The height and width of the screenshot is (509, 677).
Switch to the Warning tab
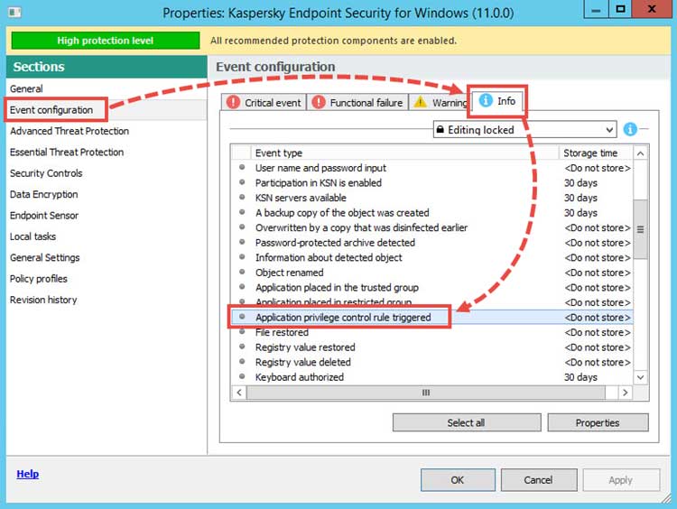(x=441, y=103)
